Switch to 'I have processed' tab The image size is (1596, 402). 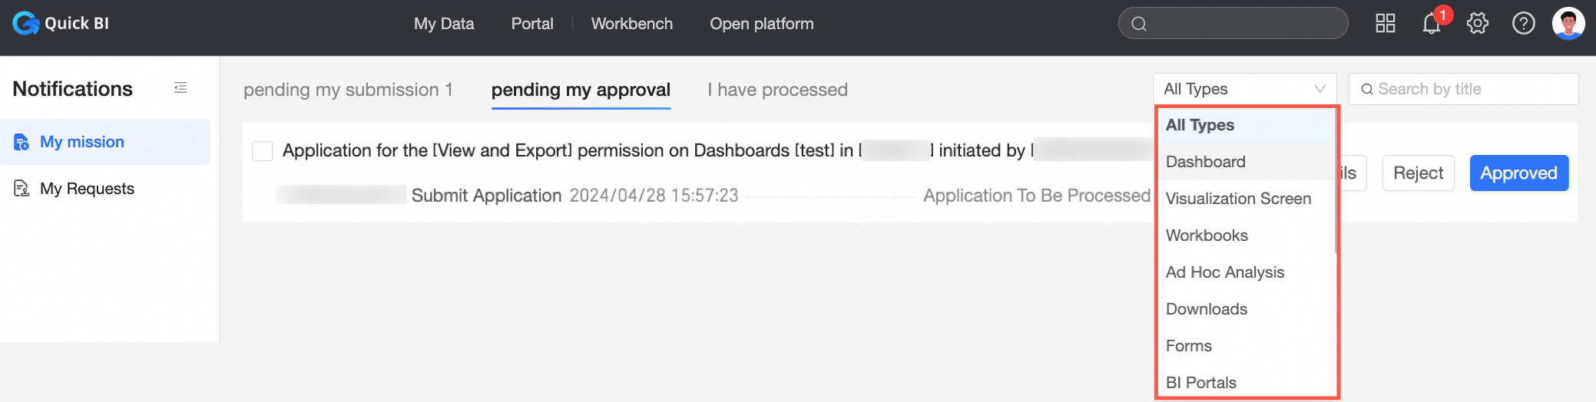click(x=777, y=90)
